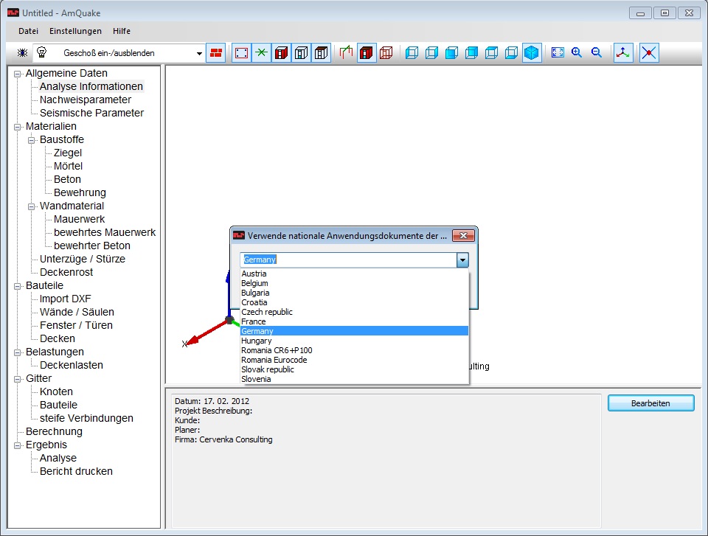Click the country combo box arrow
The width and height of the screenshot is (708, 536).
pyautogui.click(x=462, y=260)
